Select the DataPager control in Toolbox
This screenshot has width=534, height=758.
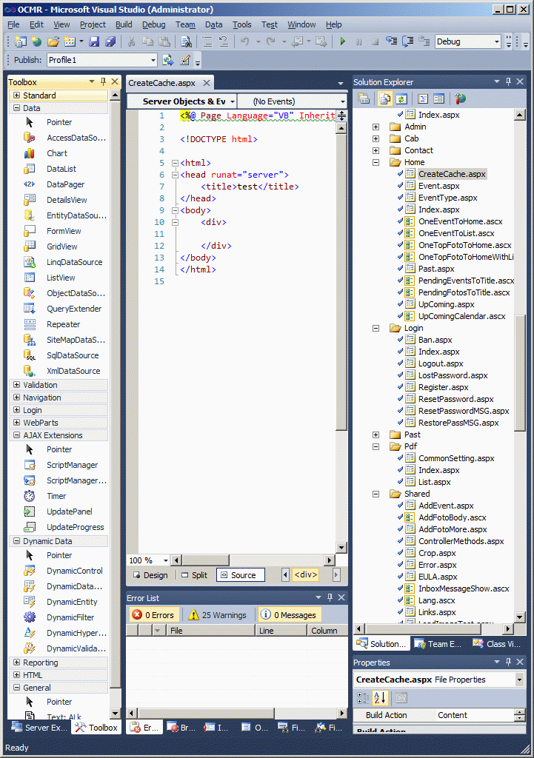pyautogui.click(x=65, y=184)
